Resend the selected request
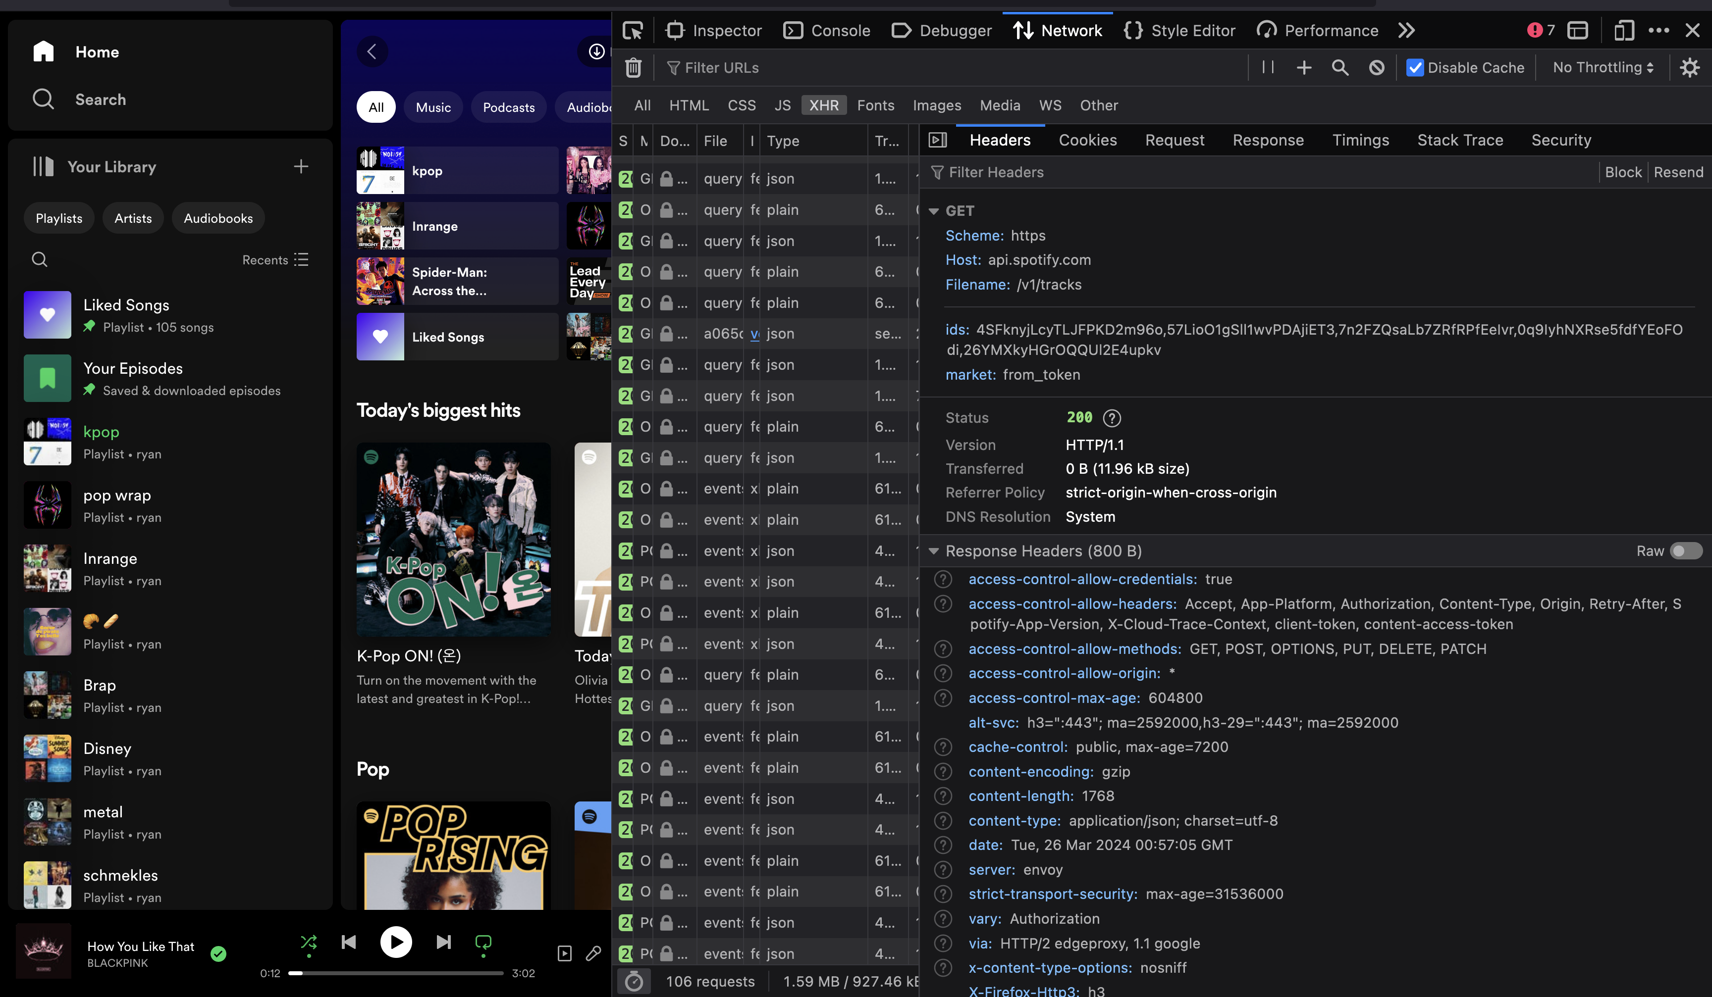Viewport: 1712px width, 997px height. pyautogui.click(x=1679, y=172)
